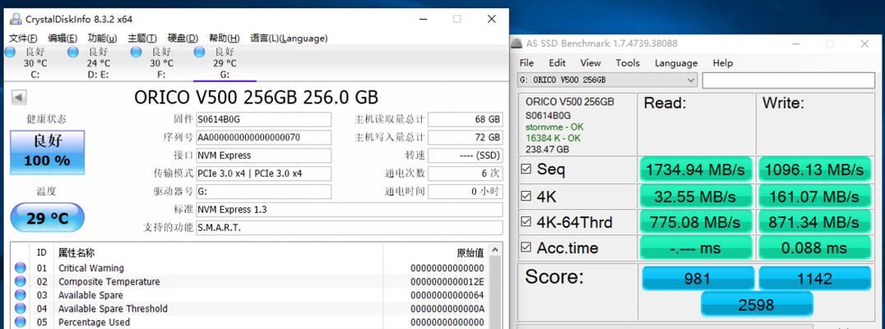Open the 编辑(E) menu
Image resolution: width=885 pixels, height=329 pixels.
coord(63,39)
